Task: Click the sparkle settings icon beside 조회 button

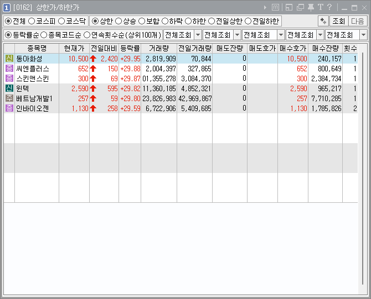Action: pyautogui.click(x=323, y=21)
